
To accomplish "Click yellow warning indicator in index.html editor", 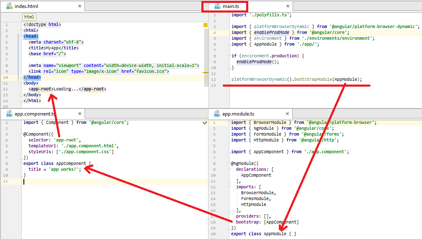I will coord(205,25).
